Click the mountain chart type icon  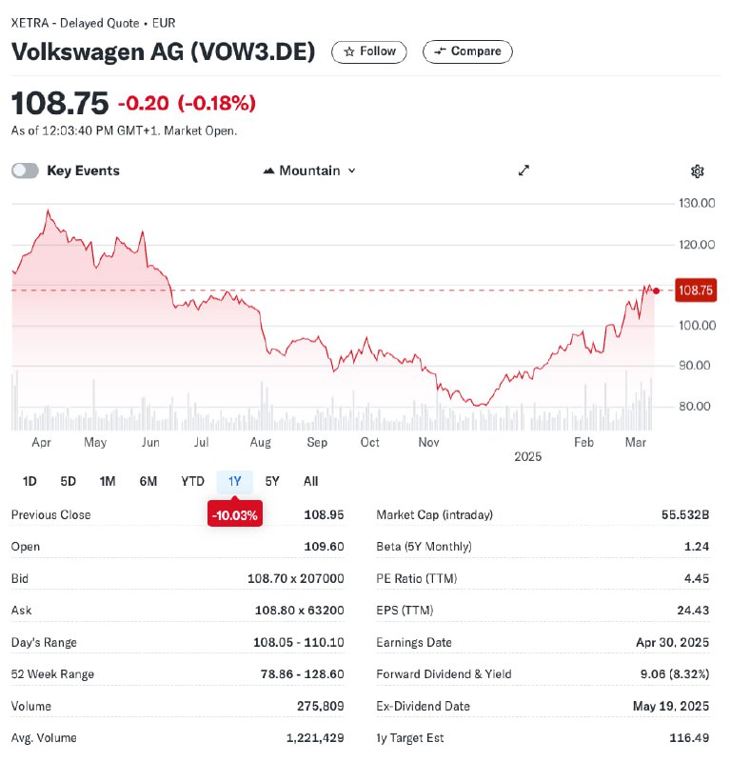point(268,171)
